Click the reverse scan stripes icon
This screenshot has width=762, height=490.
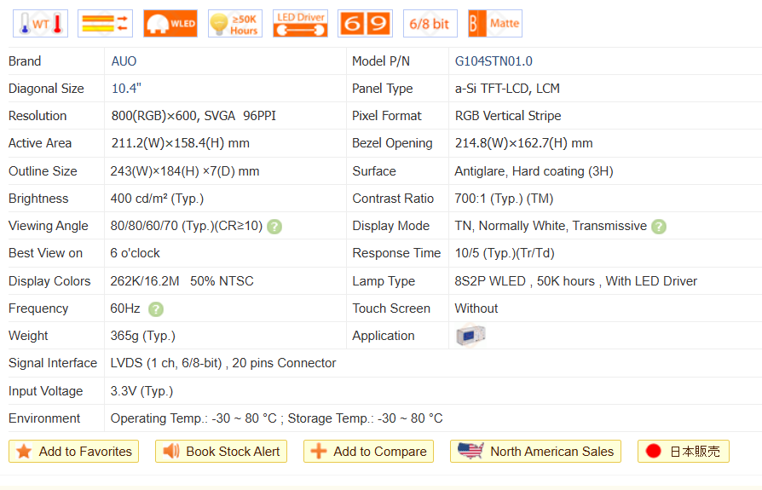point(105,24)
